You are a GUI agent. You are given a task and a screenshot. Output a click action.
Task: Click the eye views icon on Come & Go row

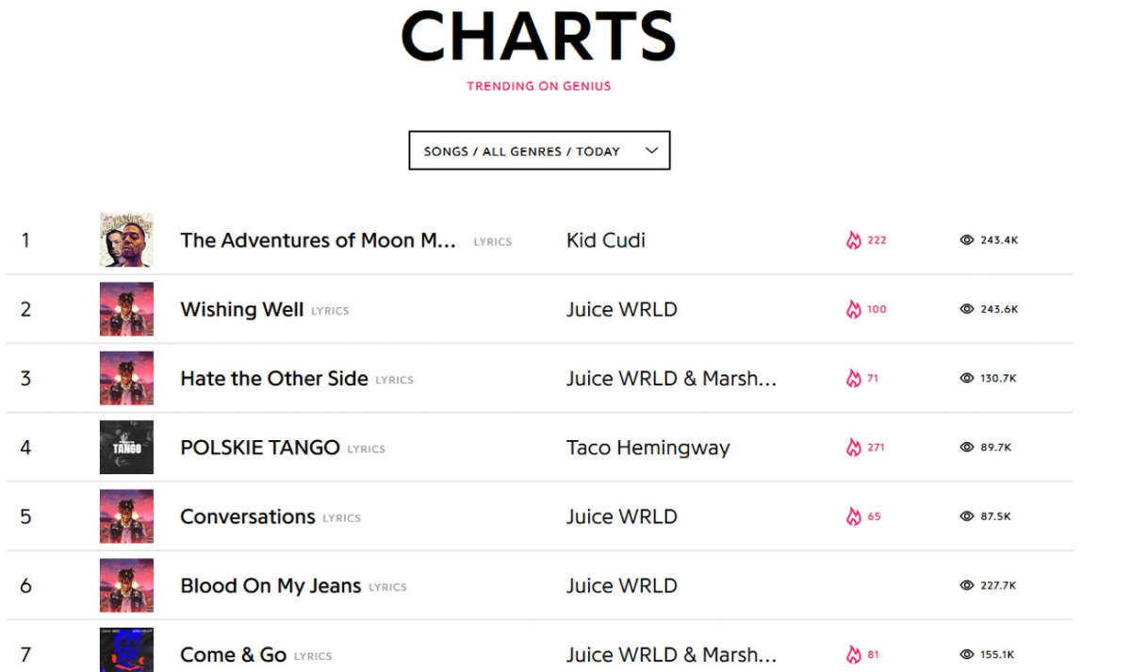point(966,654)
